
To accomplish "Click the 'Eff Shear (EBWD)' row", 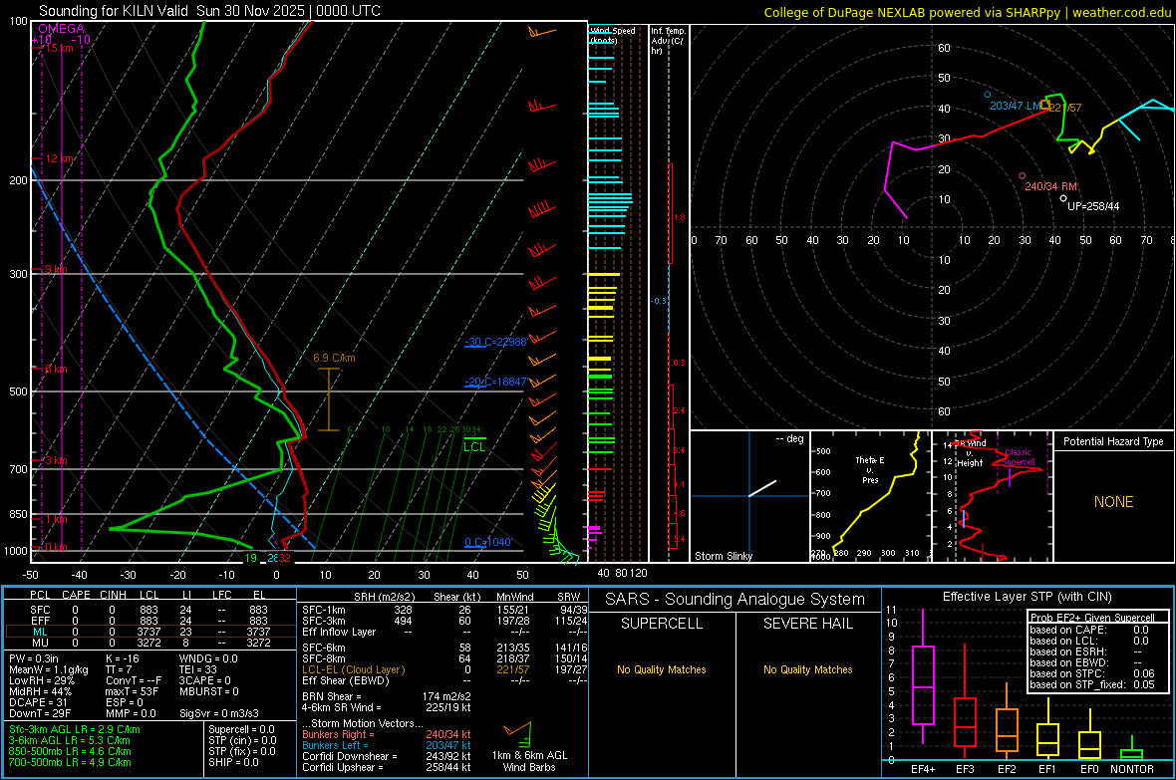I will click(444, 681).
